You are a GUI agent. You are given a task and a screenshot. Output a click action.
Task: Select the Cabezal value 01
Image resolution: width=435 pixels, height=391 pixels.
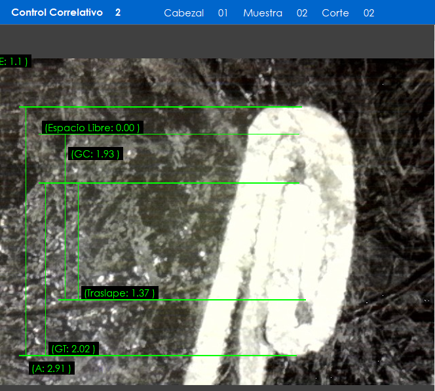(x=223, y=13)
